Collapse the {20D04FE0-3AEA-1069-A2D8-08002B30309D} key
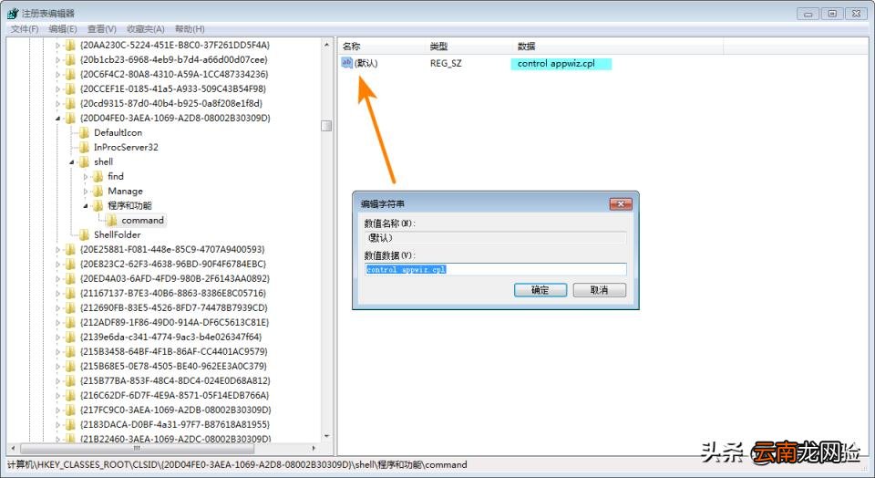The image size is (875, 478). 57,119
